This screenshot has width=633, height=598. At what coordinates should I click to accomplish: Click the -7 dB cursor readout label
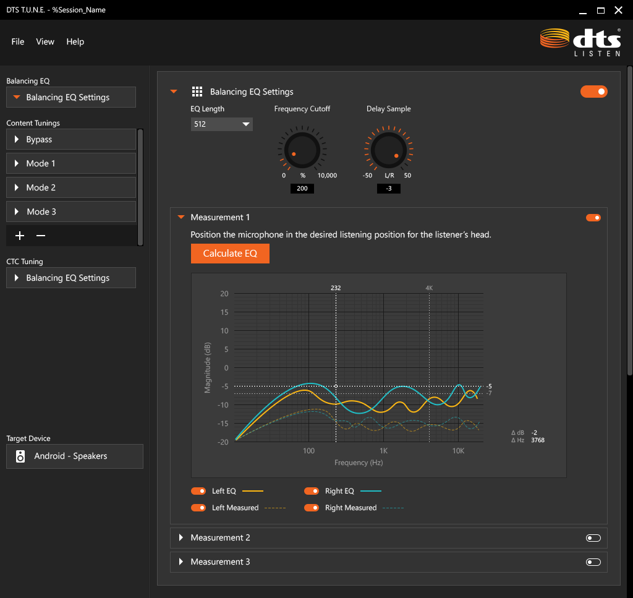pyautogui.click(x=489, y=393)
